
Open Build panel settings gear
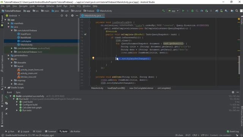click(x=233, y=92)
